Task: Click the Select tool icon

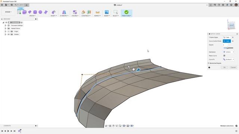Action: click(115, 12)
